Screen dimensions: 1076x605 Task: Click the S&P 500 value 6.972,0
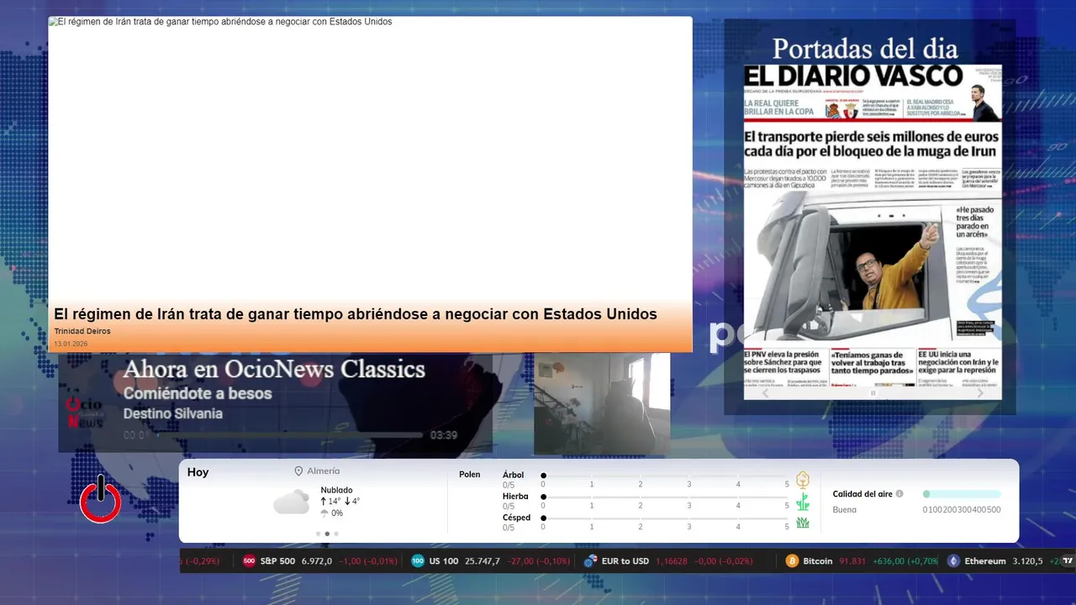(317, 561)
